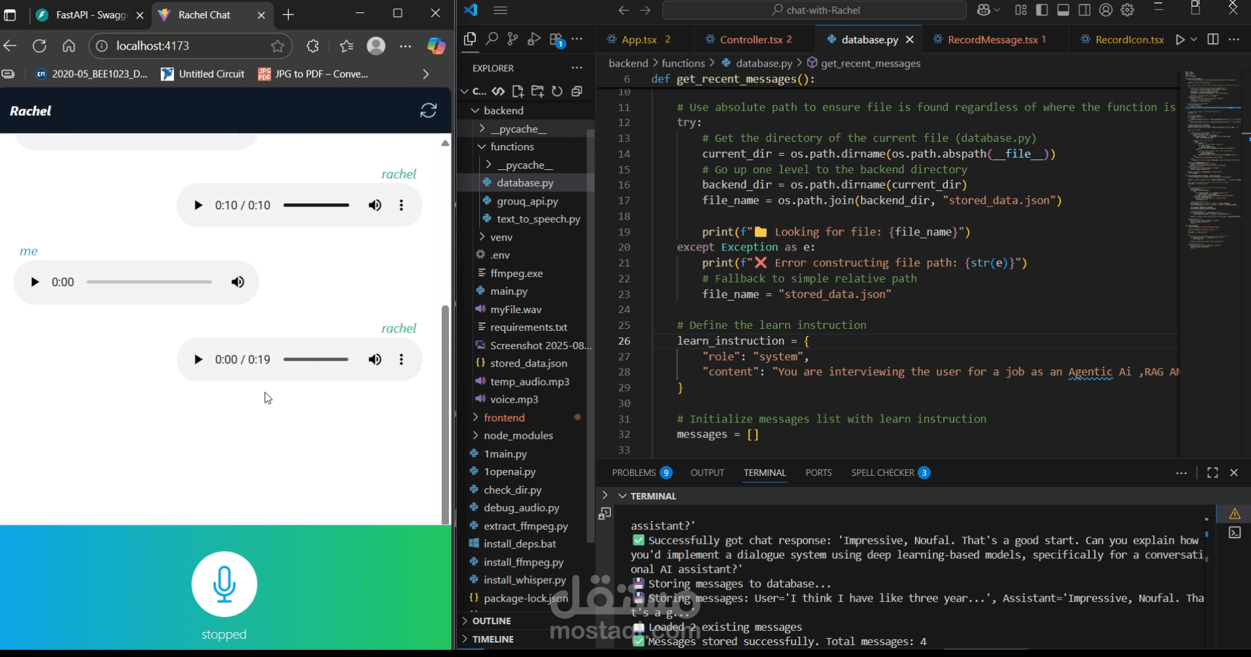Screen dimensions: 1251x657
Task: Go back in VS Code navigation history
Action: click(624, 10)
